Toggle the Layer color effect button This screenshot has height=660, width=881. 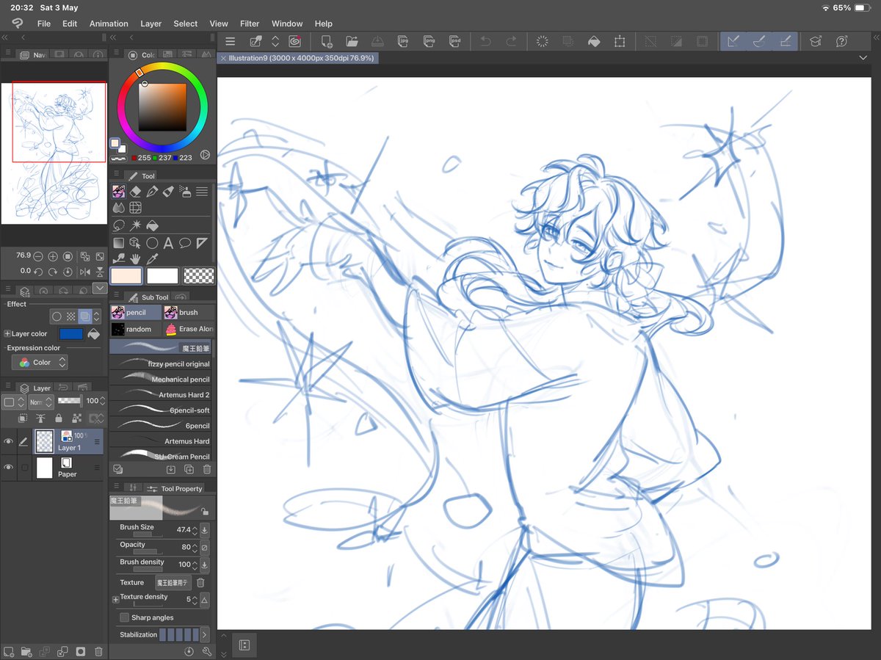[x=85, y=316]
